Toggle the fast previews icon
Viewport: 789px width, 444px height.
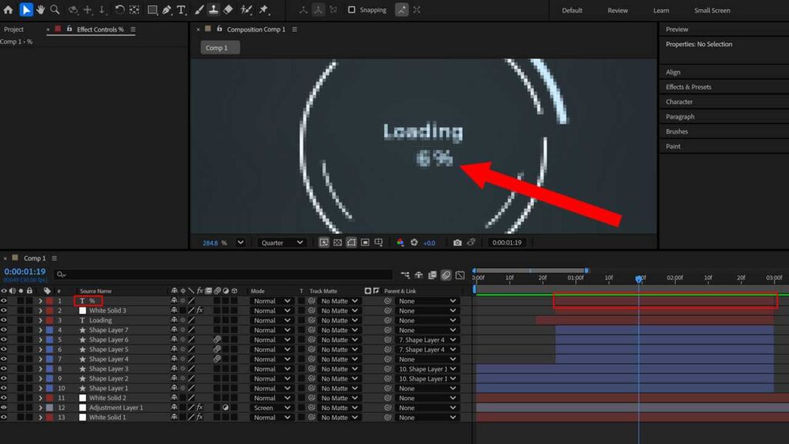(x=324, y=243)
